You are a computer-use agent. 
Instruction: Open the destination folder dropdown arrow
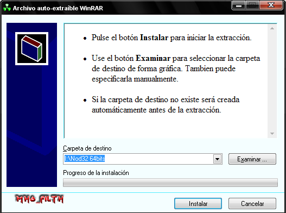click(x=217, y=159)
